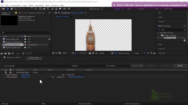
Task: Select the Roto Brush tool
Action: coord(65,9)
